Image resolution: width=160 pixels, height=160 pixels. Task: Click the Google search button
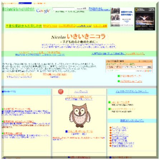click(x=82, y=9)
